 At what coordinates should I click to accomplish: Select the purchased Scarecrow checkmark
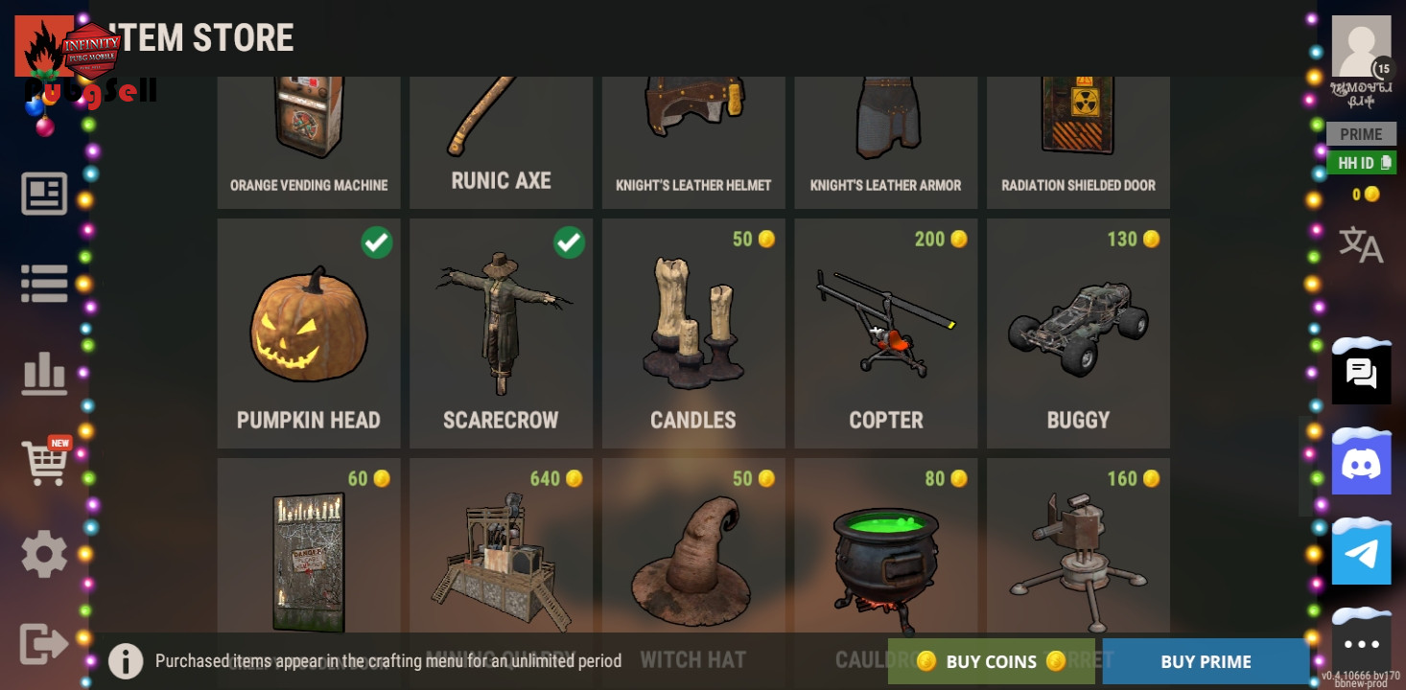pyautogui.click(x=570, y=242)
